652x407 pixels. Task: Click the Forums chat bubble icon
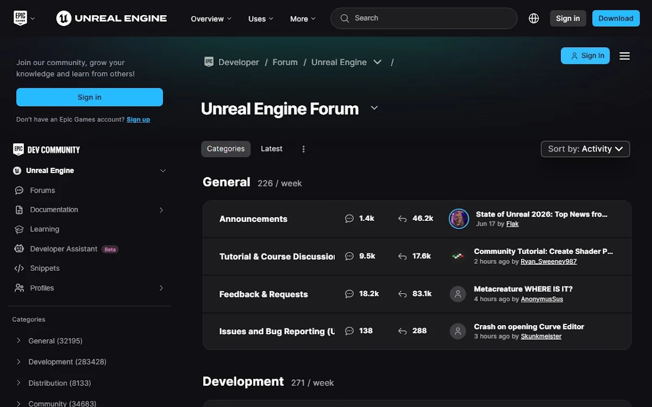tap(19, 190)
